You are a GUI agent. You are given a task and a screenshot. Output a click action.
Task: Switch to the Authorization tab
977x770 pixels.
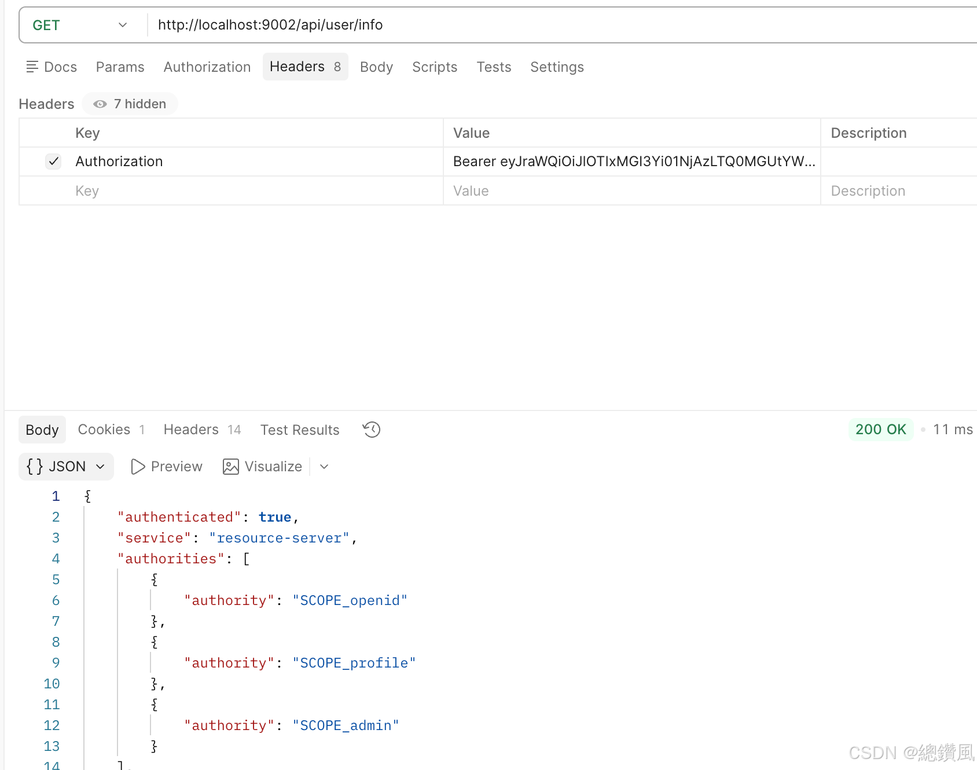point(207,67)
